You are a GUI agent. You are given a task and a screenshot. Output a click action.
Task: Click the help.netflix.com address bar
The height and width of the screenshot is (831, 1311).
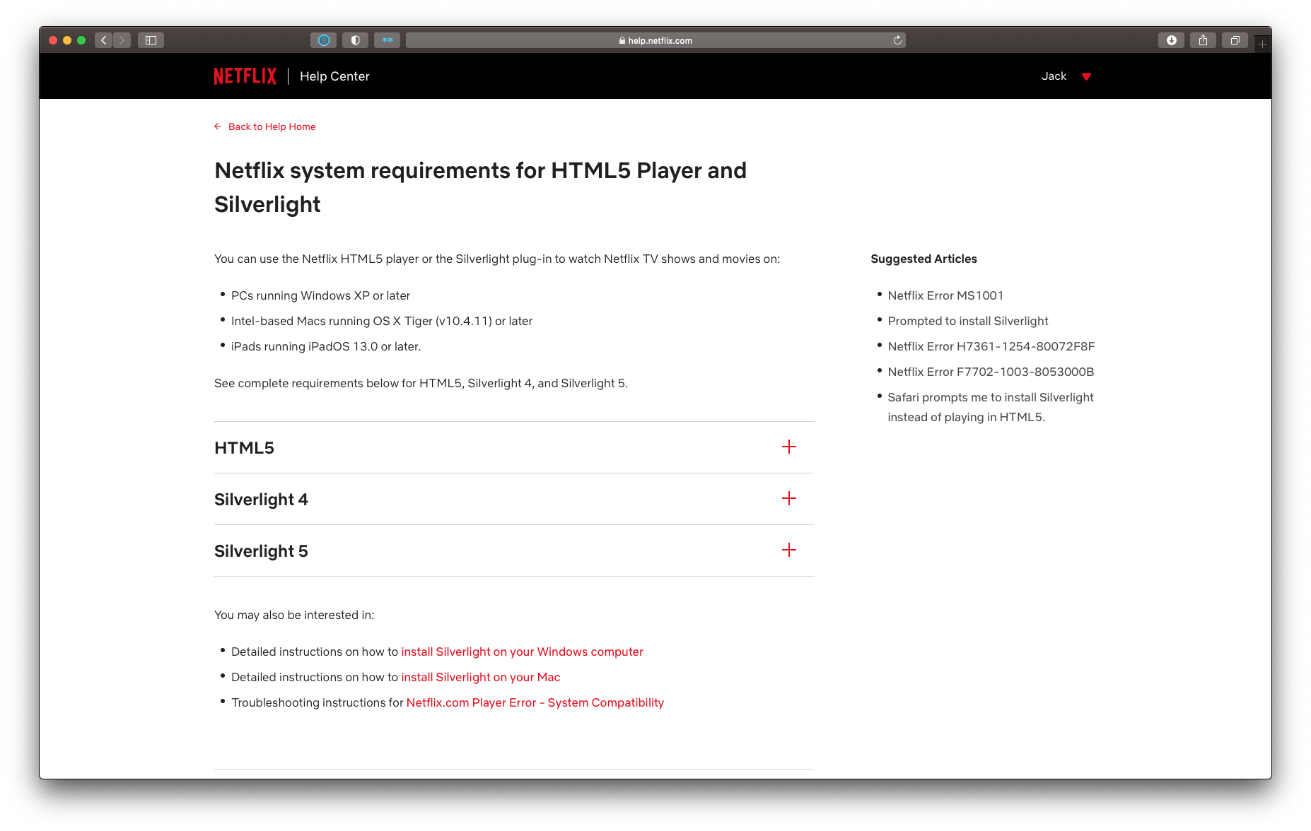655,40
